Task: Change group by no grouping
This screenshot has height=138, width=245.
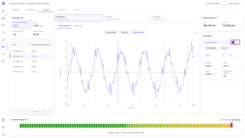Action: pyautogui.click(x=235, y=120)
